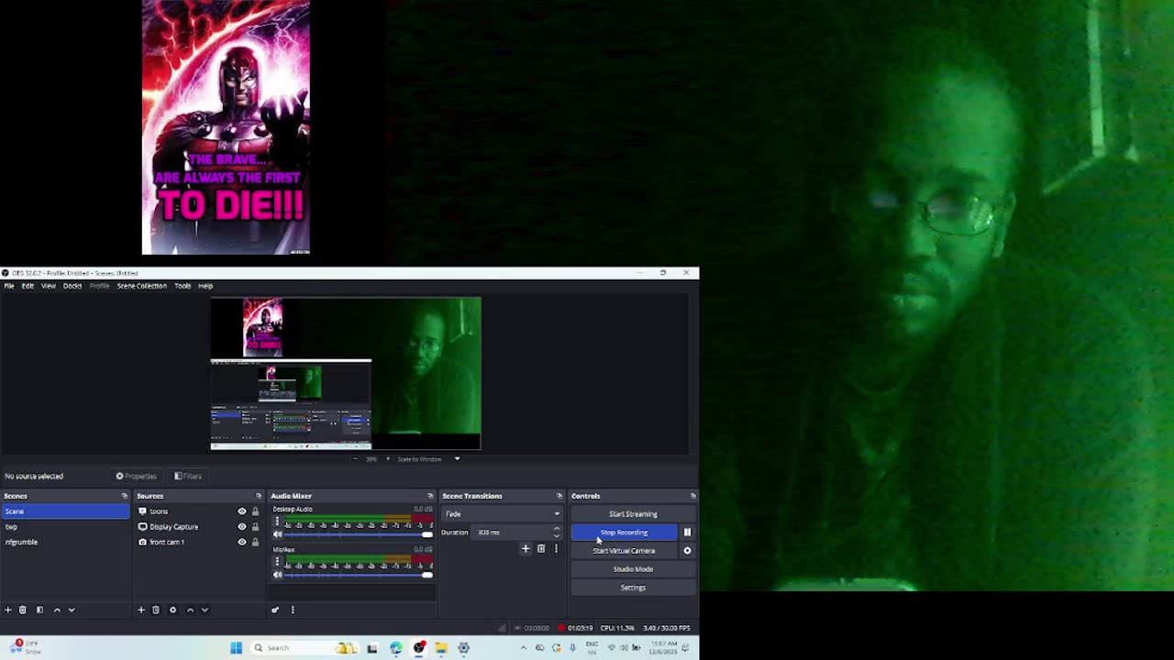The image size is (1174, 660).
Task: Open the Audio Mixer toolbar options menu
Action: coord(293,610)
